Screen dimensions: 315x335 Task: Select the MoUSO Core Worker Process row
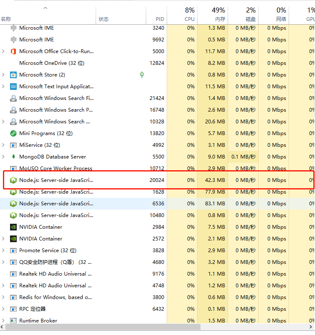pos(157,168)
